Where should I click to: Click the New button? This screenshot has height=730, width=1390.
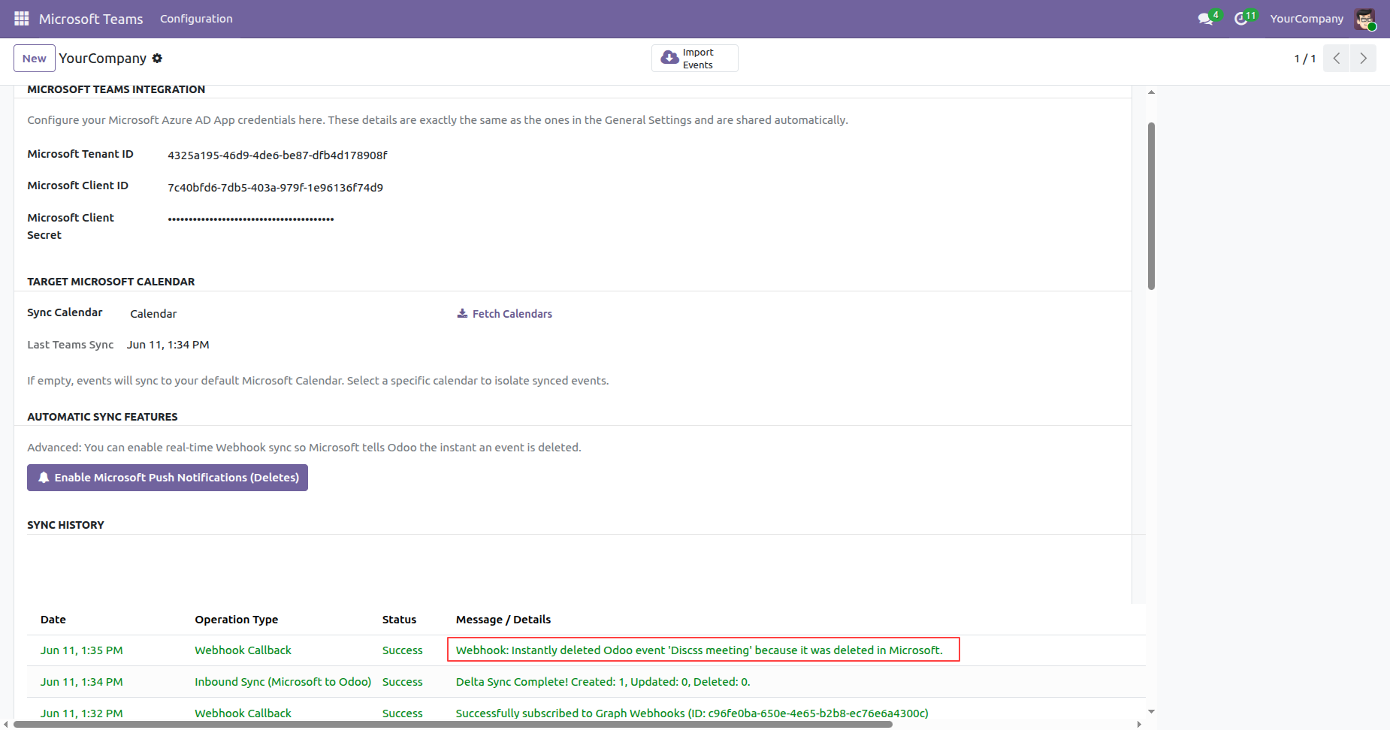35,59
